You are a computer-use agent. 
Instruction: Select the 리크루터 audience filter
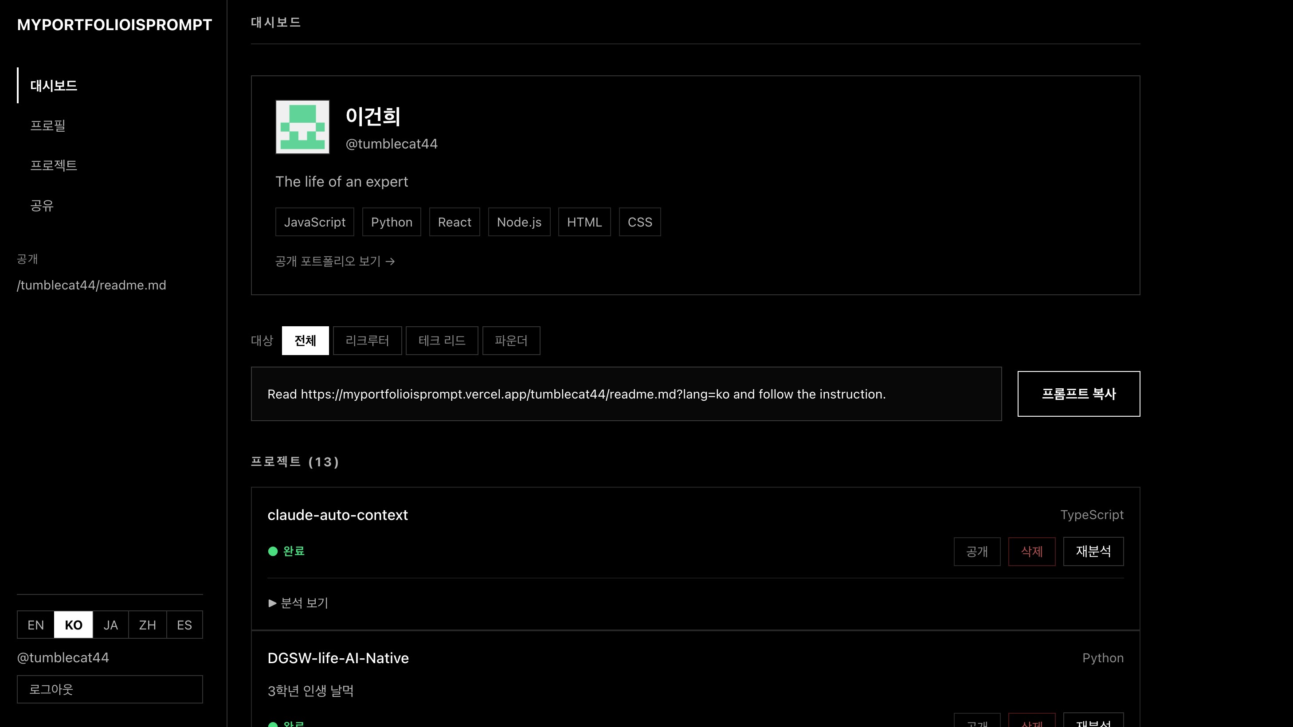(x=367, y=341)
